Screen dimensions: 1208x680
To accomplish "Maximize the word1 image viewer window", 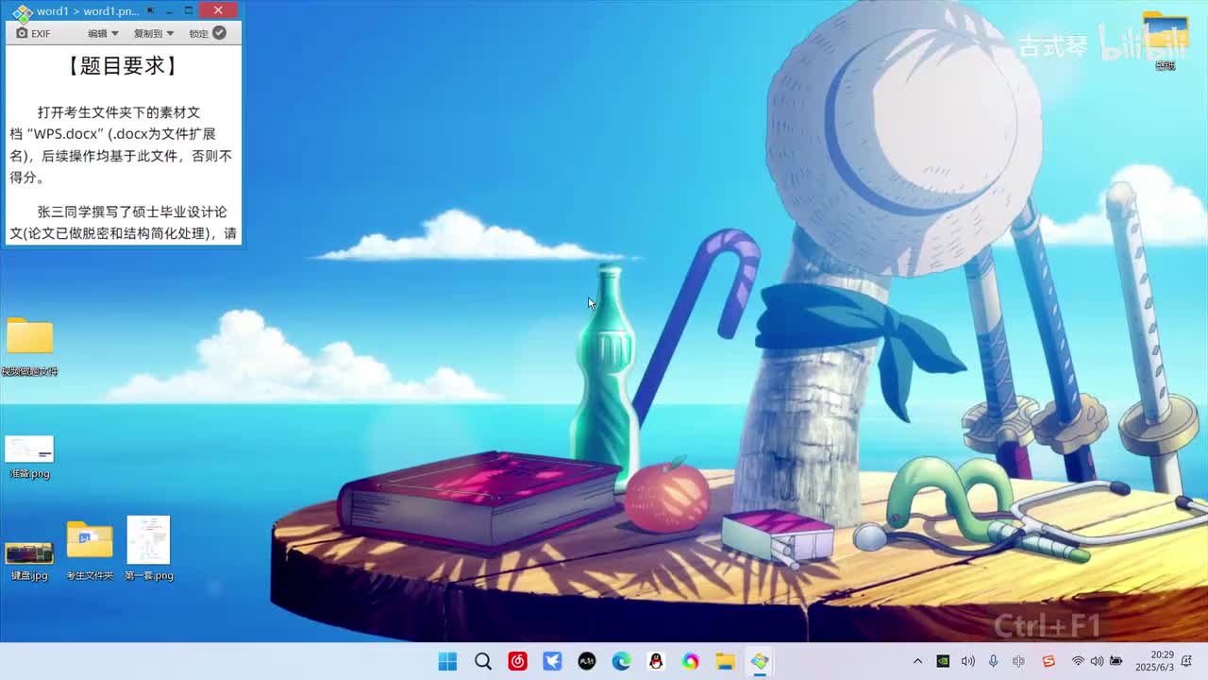I will pos(189,10).
